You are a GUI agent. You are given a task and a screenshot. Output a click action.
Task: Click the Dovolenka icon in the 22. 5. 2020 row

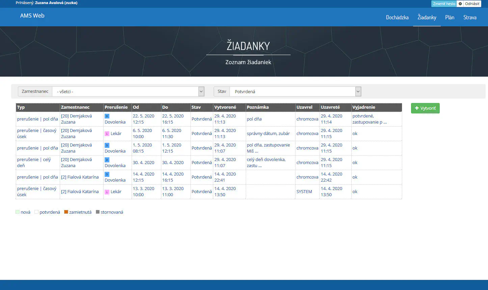pyautogui.click(x=107, y=116)
